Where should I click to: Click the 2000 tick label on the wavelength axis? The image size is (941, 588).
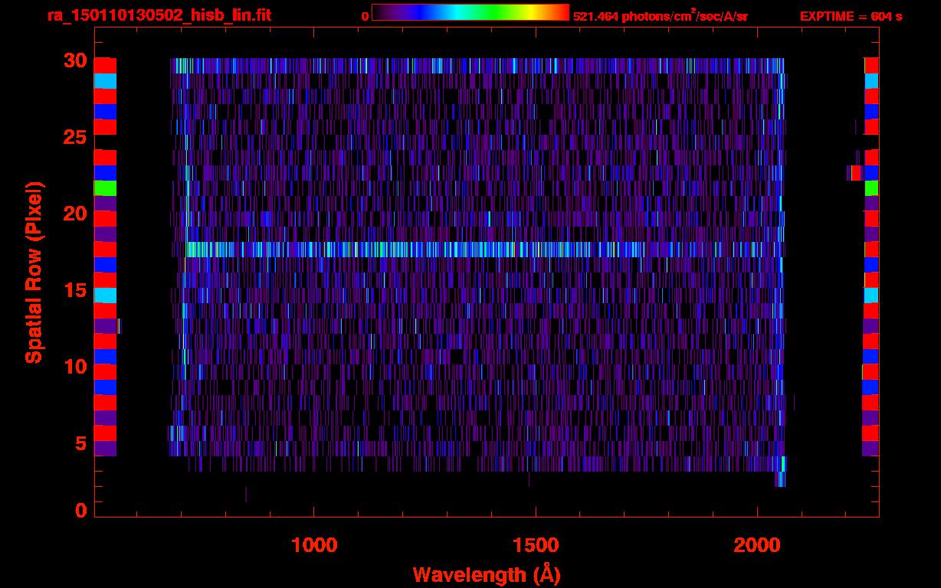[757, 545]
